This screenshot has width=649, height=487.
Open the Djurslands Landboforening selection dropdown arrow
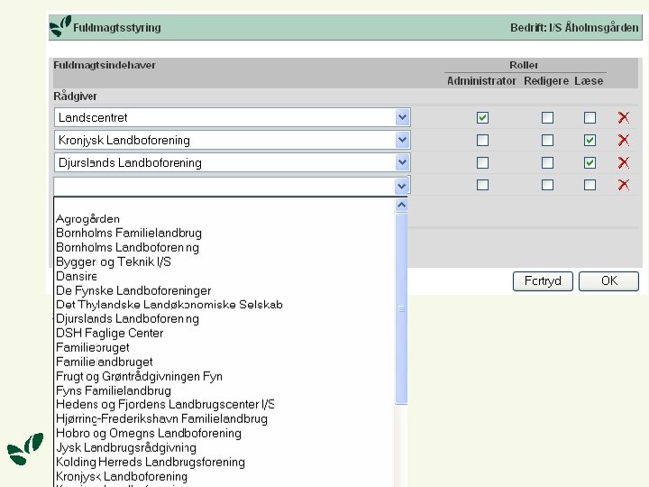[x=402, y=162]
